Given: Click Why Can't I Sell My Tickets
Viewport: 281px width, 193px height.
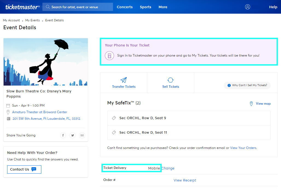Looking at the screenshot, I should [247, 85].
